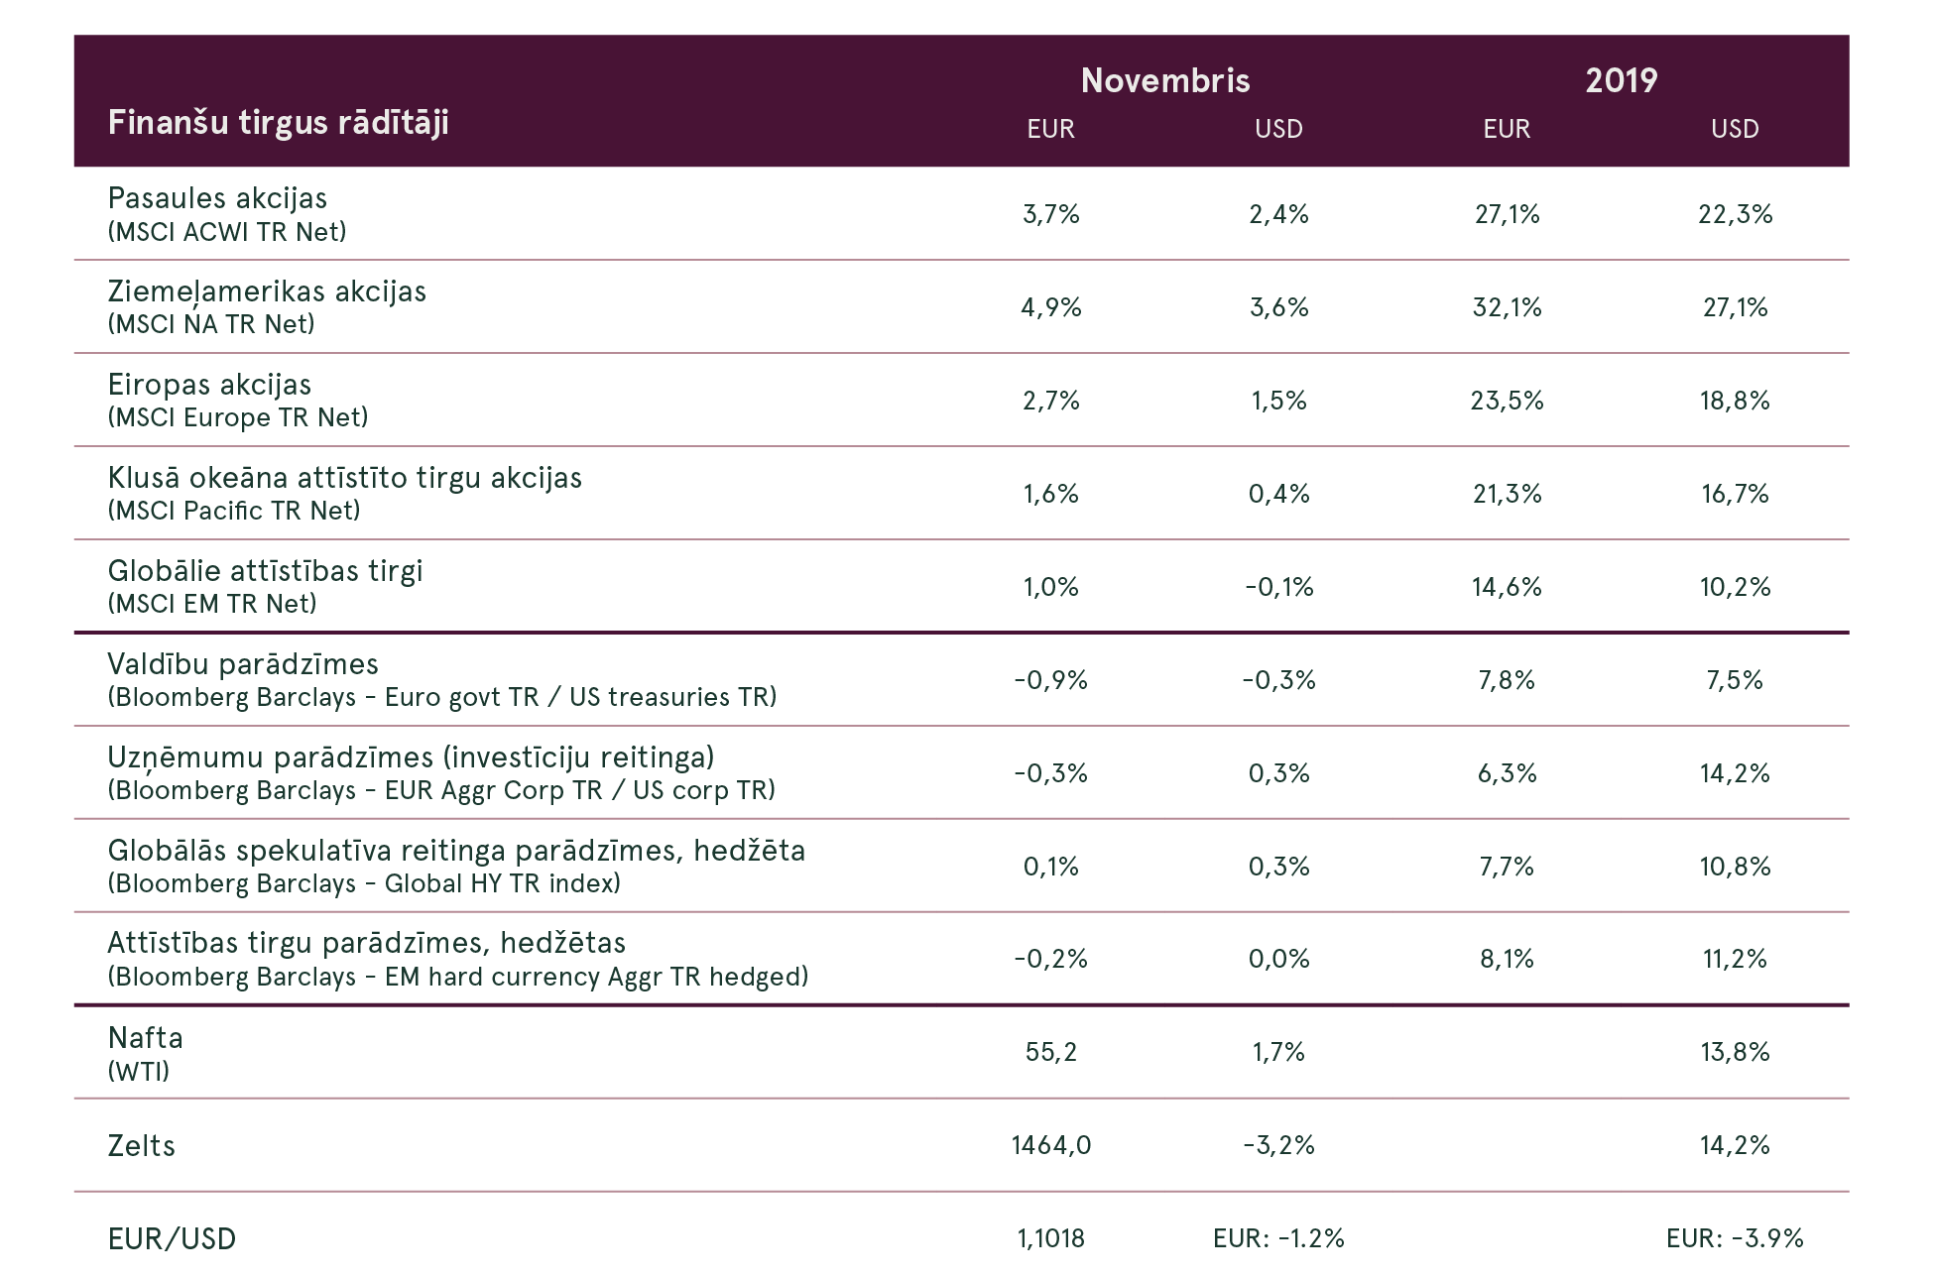Viewport: 1935px width, 1279px height.
Task: Click the 55,2 WTI oil price value
Action: (1051, 1052)
